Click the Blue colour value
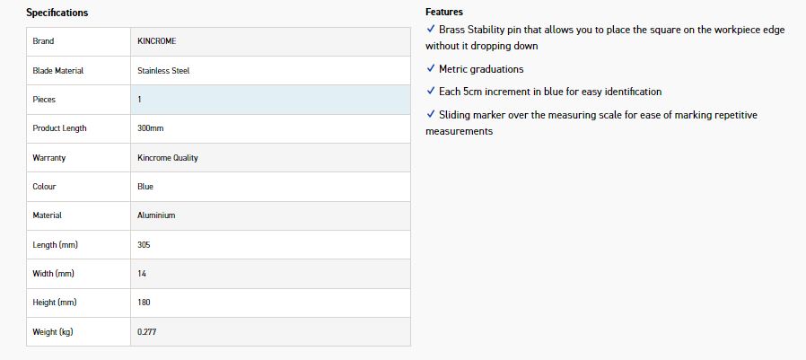806x360 pixels. (x=145, y=187)
